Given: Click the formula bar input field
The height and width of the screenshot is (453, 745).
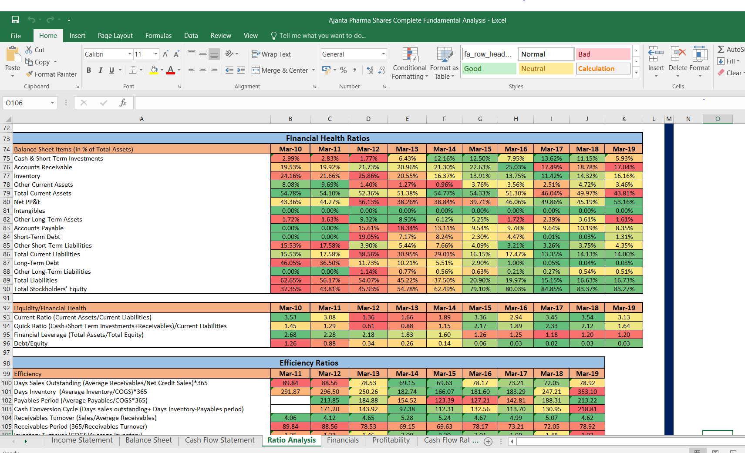Looking at the screenshot, I should [x=440, y=103].
